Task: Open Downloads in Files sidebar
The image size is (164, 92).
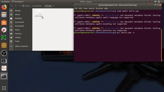Action: coord(19,26)
